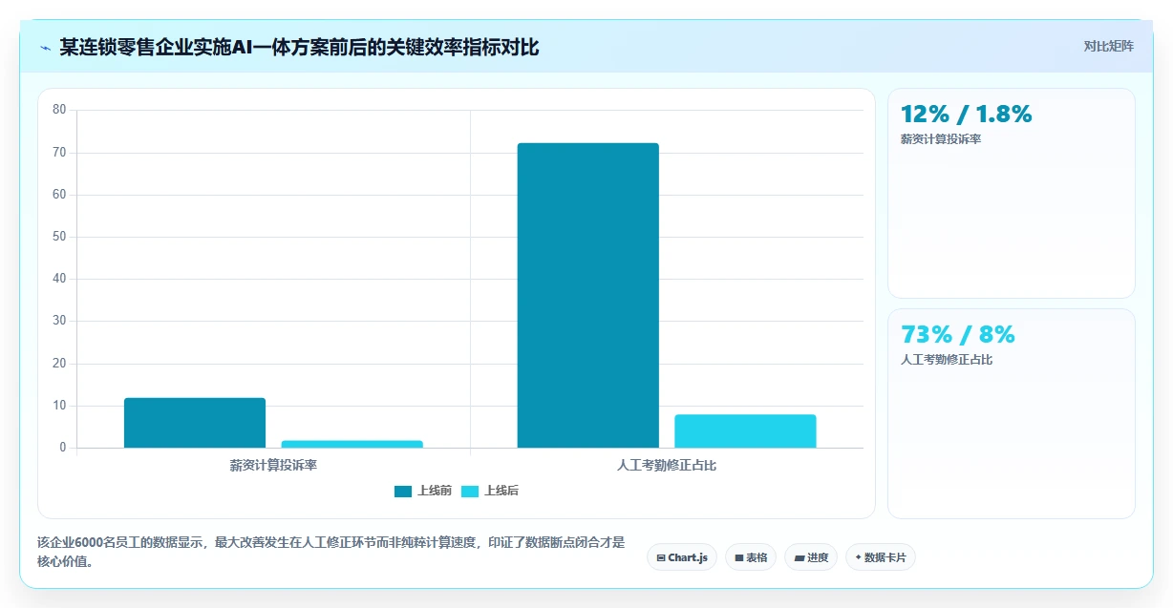The height and width of the screenshot is (608, 1173).
Task: Click the 80 y-axis tick label
Action: coord(59,110)
